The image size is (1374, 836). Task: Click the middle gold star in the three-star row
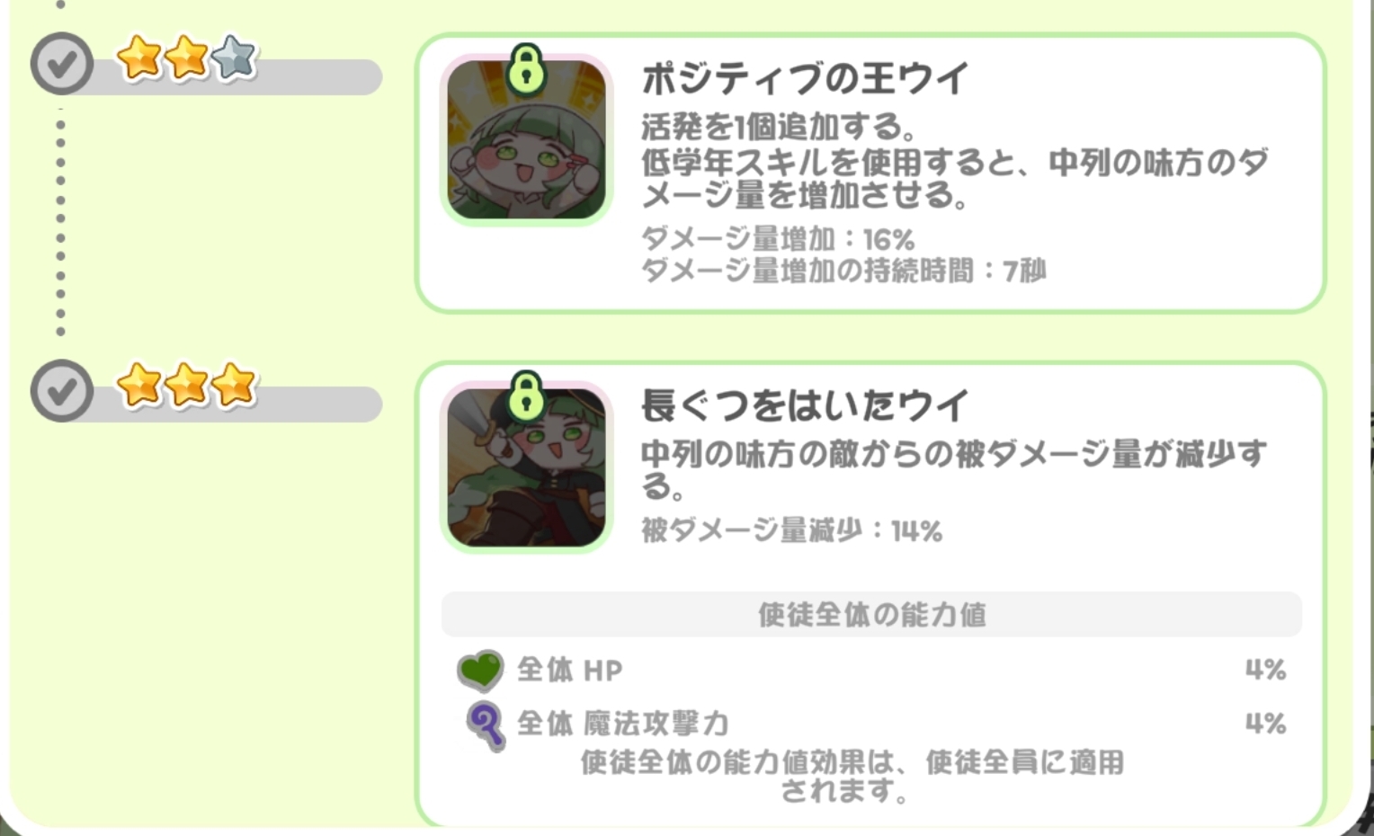pos(187,386)
